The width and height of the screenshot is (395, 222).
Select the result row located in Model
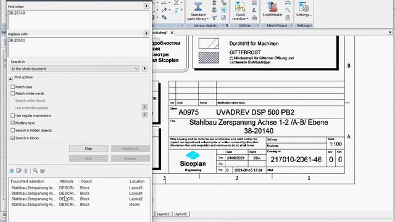[x=78, y=204]
